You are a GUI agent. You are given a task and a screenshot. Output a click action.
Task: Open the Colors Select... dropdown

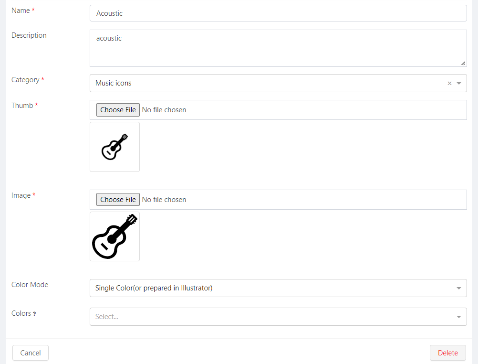coord(278,317)
